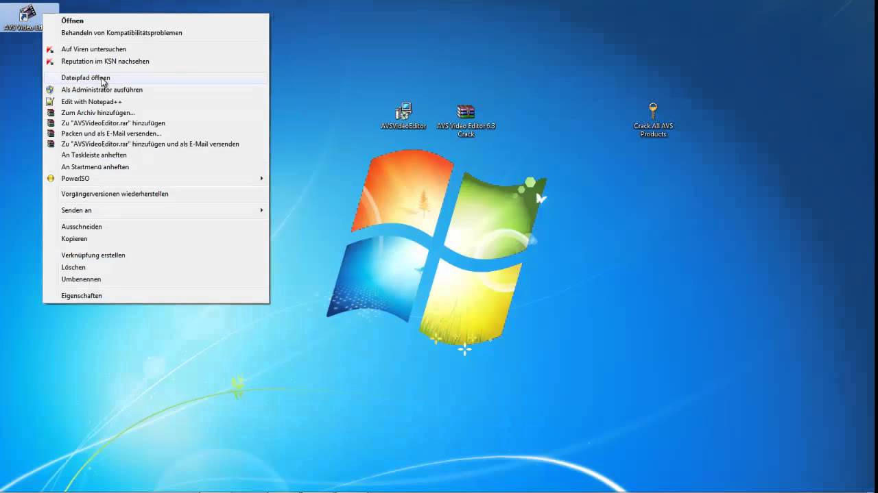Screen dimensions: 878x493
Task: Select Reputation im KSN nachsehen
Action: pos(156,62)
